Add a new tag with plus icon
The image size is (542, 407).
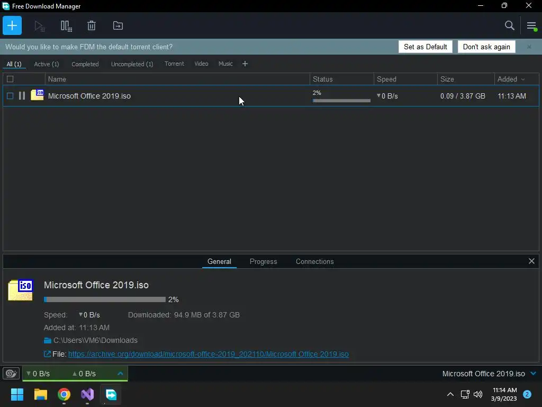pyautogui.click(x=245, y=64)
